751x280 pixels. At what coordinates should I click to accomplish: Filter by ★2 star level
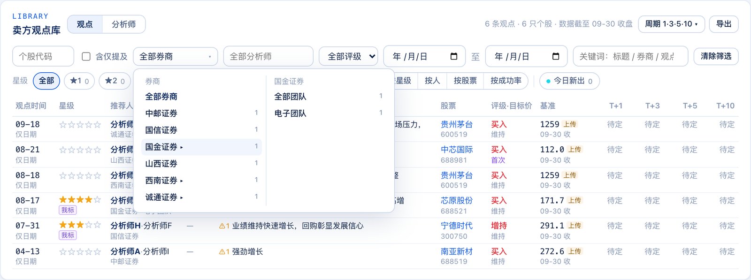pyautogui.click(x=115, y=81)
